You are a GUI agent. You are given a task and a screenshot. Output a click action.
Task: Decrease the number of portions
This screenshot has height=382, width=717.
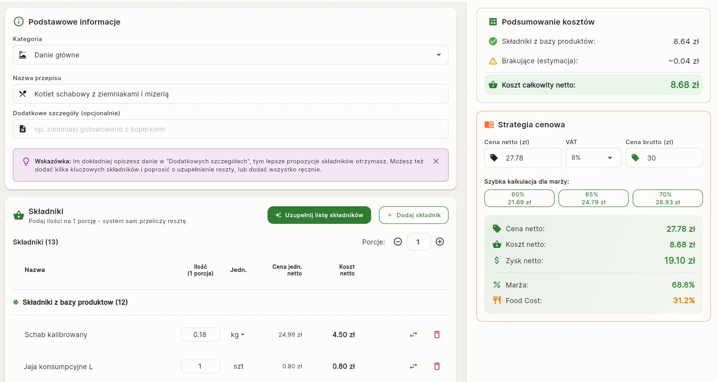(x=398, y=242)
